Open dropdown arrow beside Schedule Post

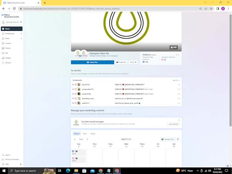[178, 139]
